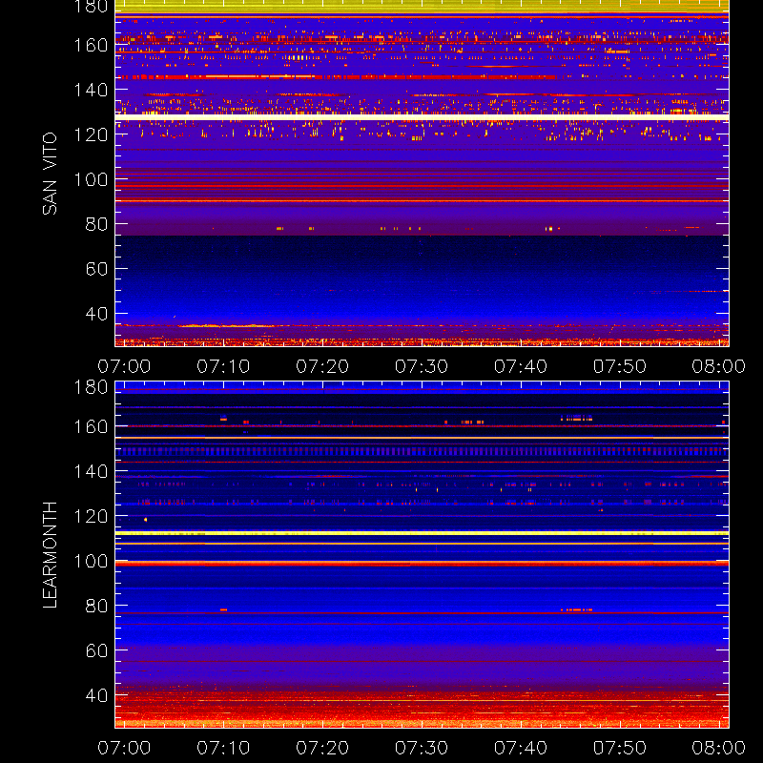Pick the 07:20 time label below San Vito plot

click(322, 366)
